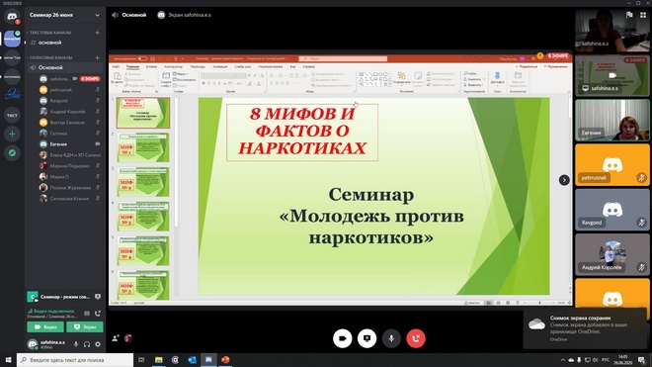Click the red disconnect call button
The height and width of the screenshot is (367, 652).
pos(416,338)
